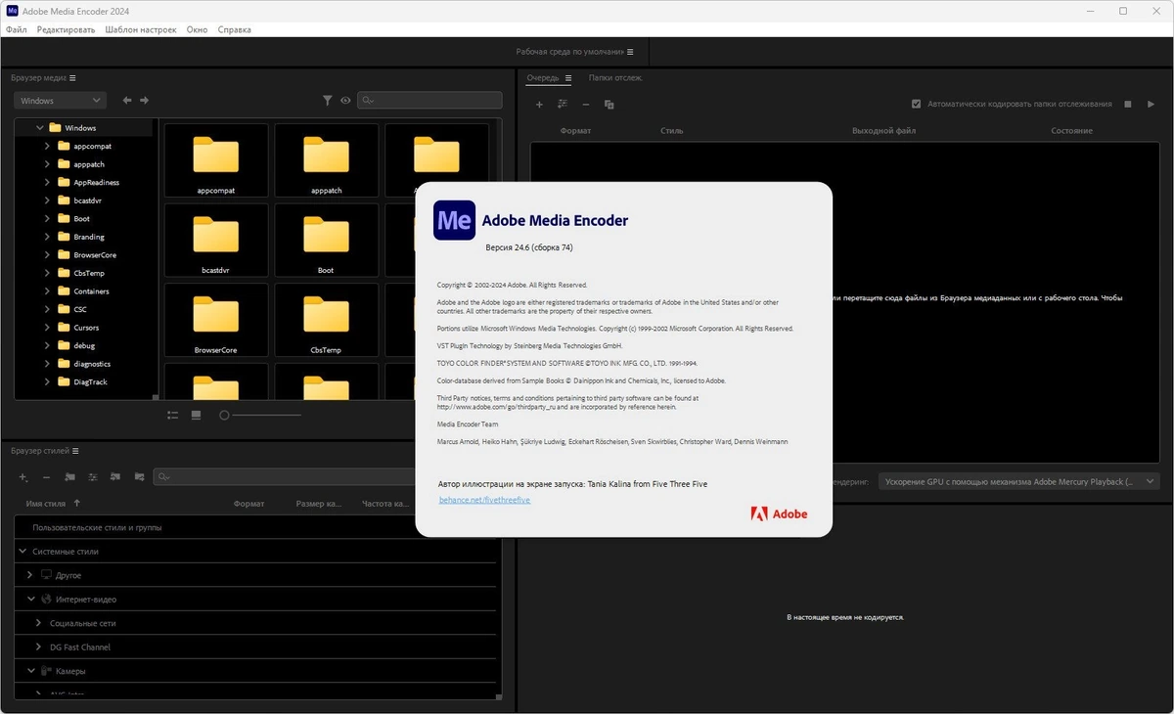
Task: Export the selected presets
Action: pos(139,477)
